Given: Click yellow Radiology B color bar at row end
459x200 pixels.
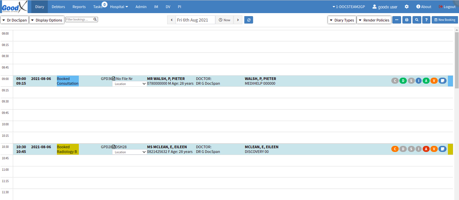Looking at the screenshot, I should 450,149.
